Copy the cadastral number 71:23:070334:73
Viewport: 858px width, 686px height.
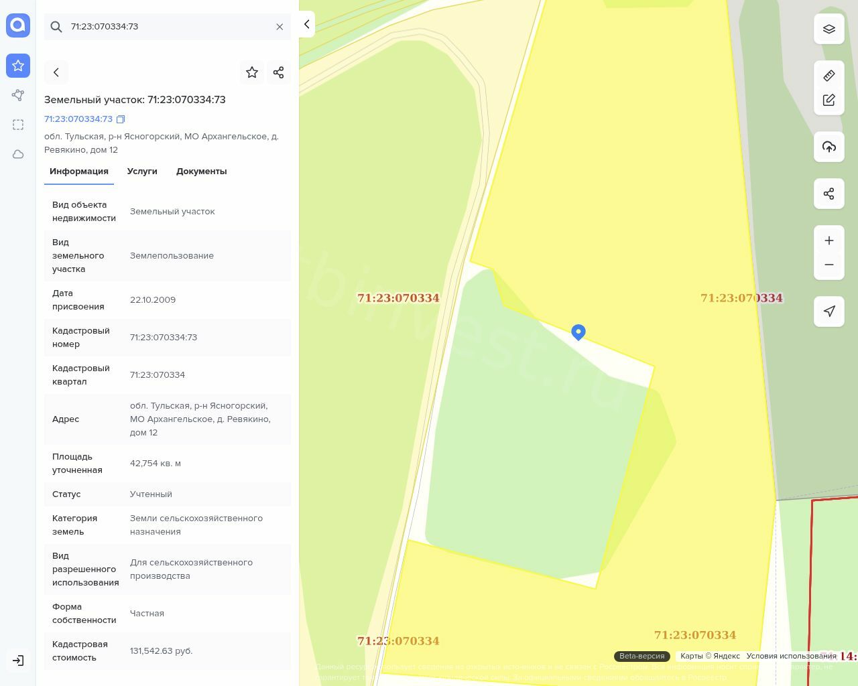pyautogui.click(x=121, y=119)
